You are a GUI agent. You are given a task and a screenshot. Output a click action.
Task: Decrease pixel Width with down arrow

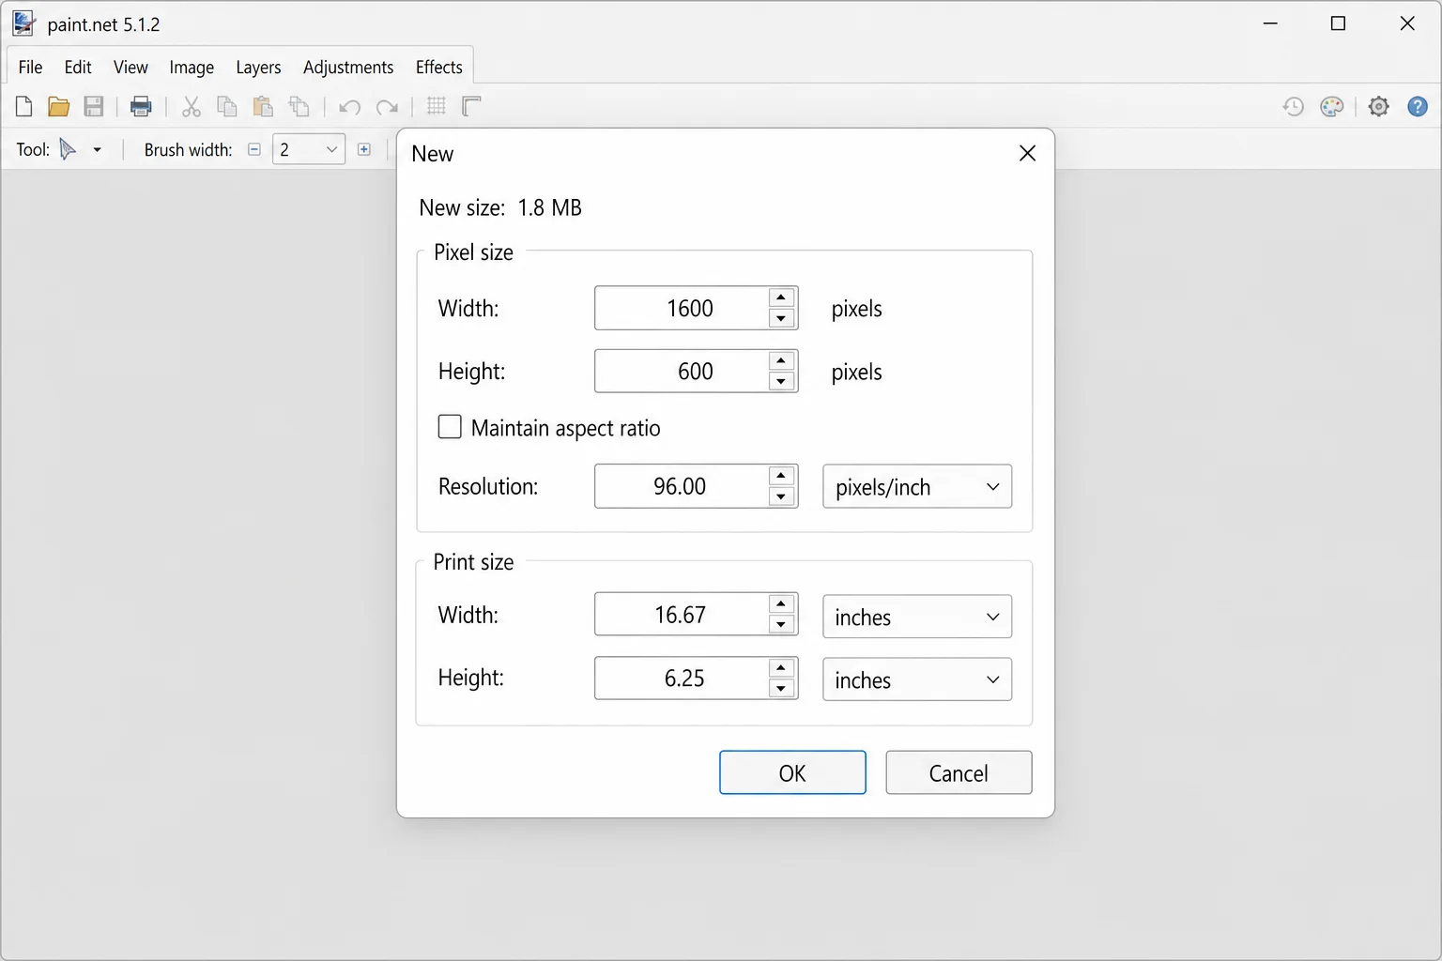point(781,319)
